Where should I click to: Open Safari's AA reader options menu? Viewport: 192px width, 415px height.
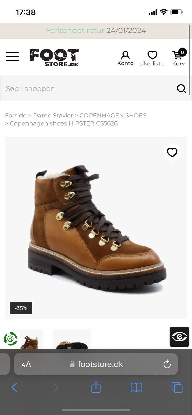pyautogui.click(x=26, y=364)
